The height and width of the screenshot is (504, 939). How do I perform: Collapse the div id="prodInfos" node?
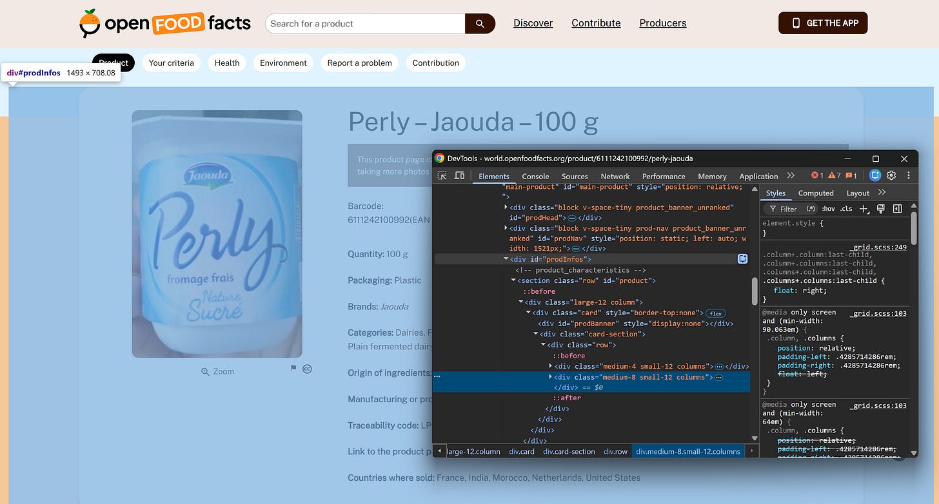506,259
